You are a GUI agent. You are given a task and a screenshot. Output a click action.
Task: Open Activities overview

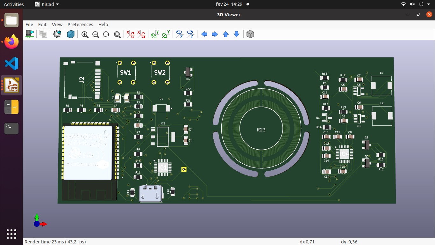[x=14, y=4]
